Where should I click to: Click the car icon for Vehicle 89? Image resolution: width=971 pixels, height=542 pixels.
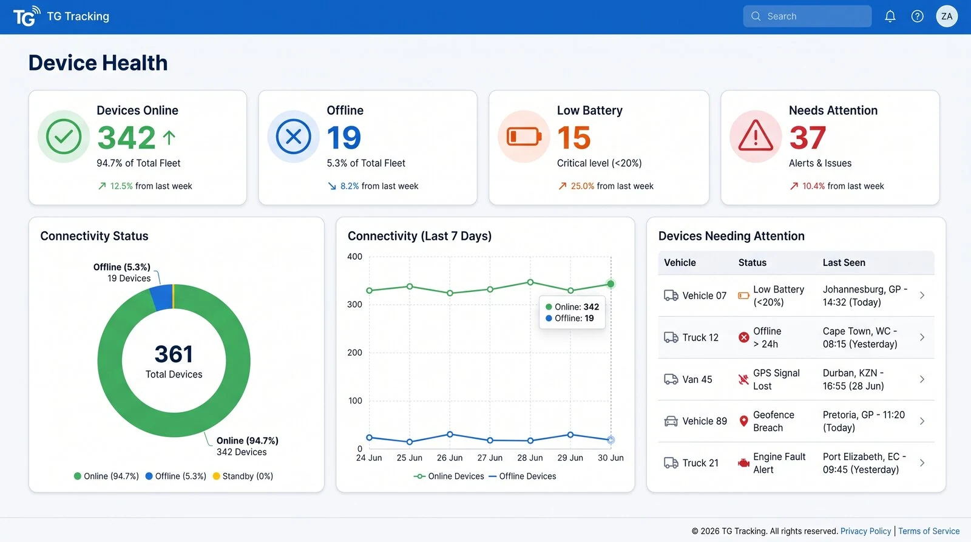pyautogui.click(x=671, y=421)
